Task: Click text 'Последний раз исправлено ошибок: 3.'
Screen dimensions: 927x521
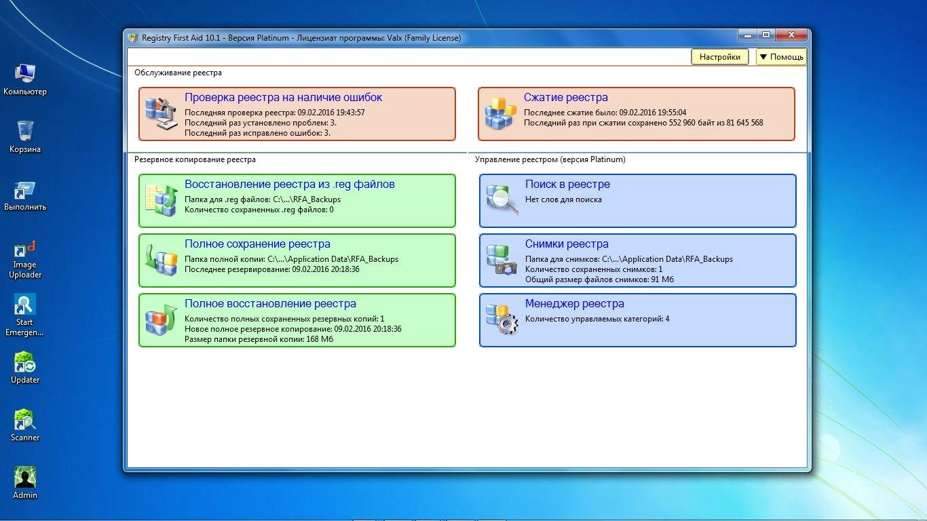Action: click(258, 133)
